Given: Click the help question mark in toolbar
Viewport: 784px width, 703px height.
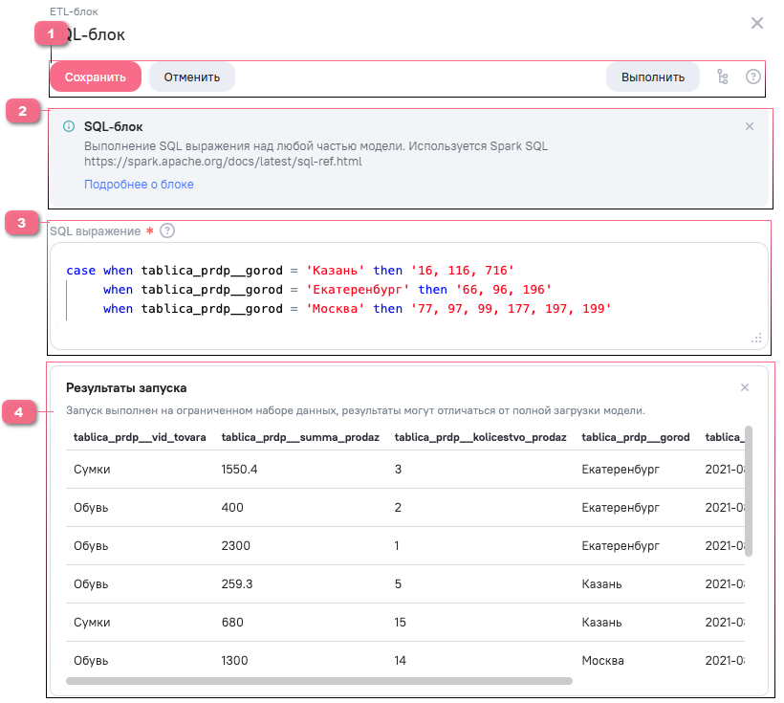Looking at the screenshot, I should click(752, 77).
